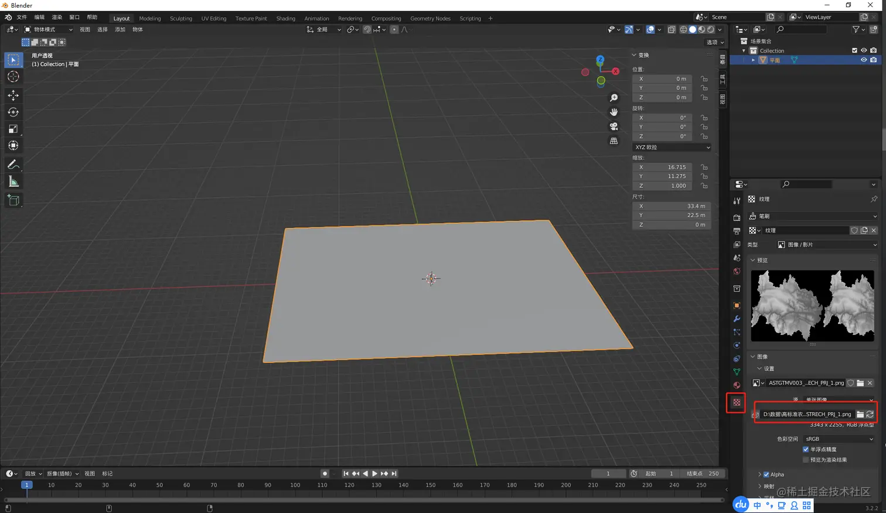
Task: Select the Rotate tool
Action: click(13, 112)
